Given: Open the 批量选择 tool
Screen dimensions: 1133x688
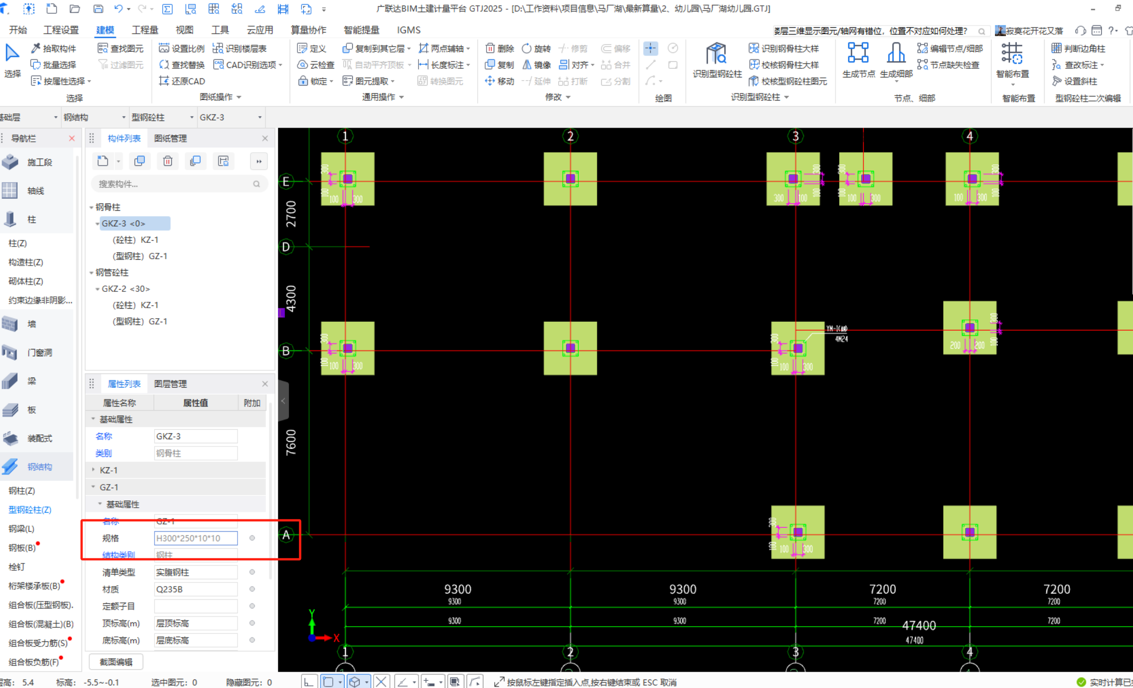Looking at the screenshot, I should click(x=54, y=65).
